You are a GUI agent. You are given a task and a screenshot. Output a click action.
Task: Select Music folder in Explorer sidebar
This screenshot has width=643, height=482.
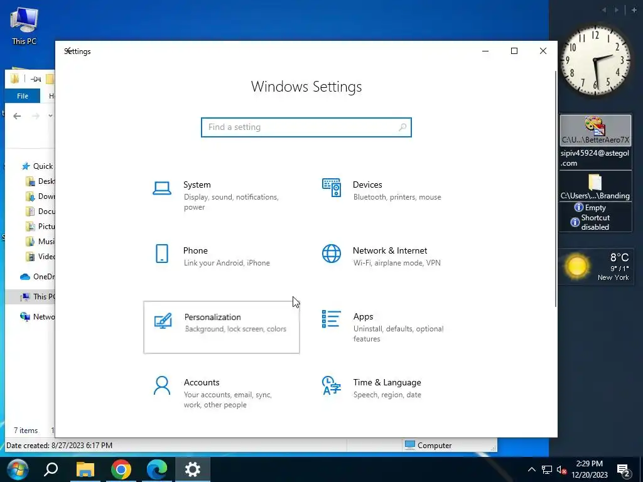click(x=40, y=242)
